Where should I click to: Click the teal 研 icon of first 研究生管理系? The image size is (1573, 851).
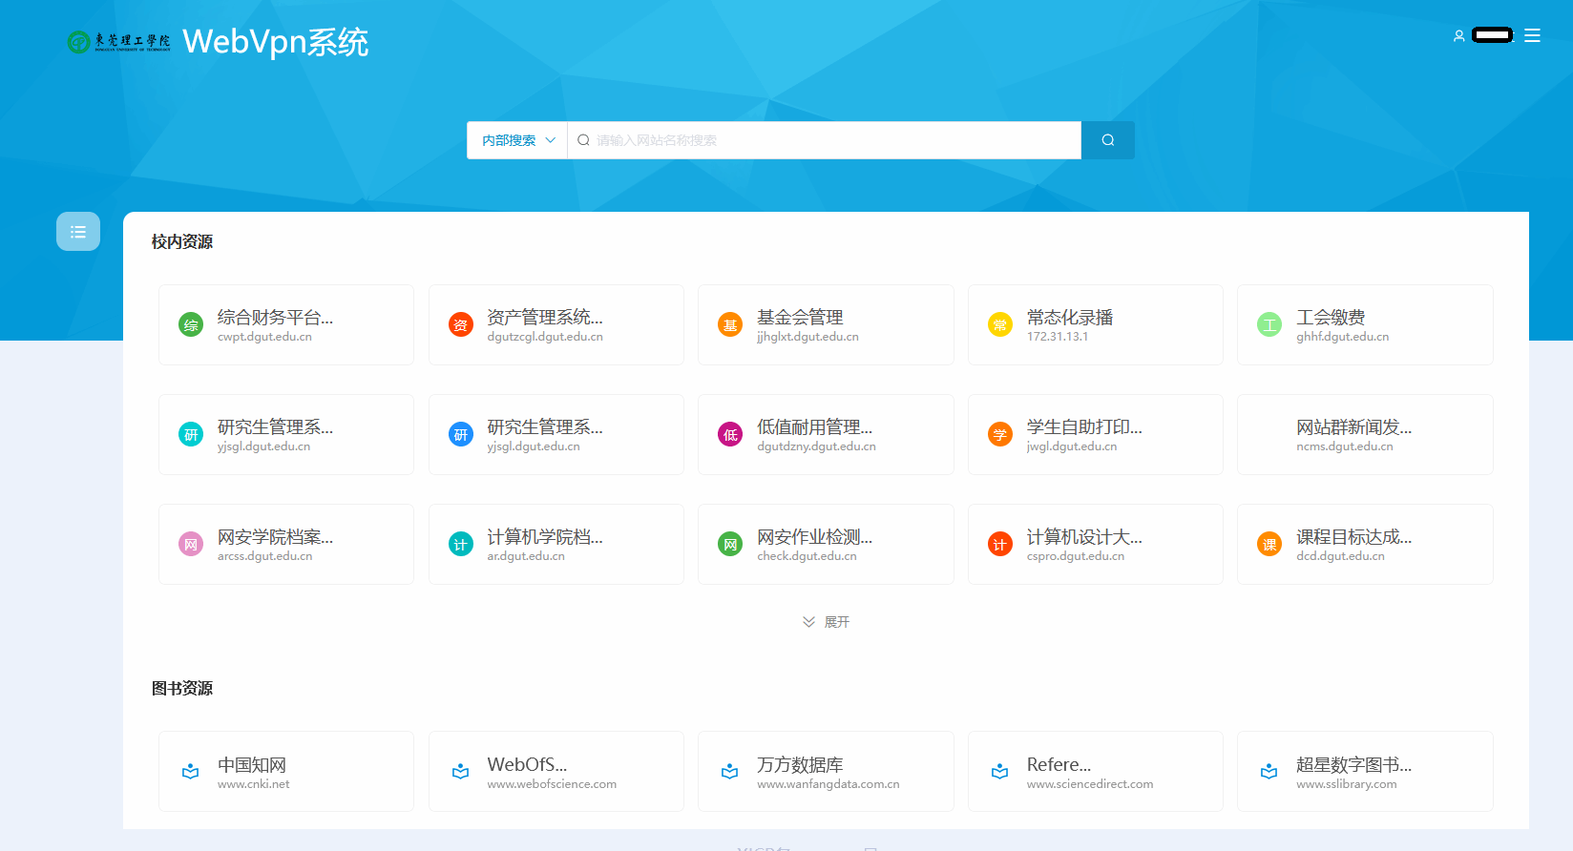click(191, 435)
